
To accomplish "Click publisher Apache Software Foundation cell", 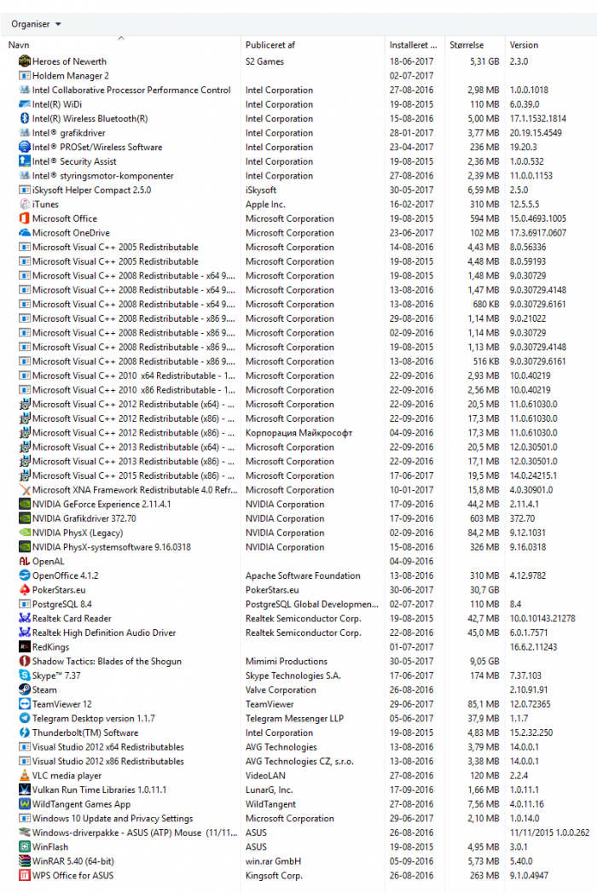I will coord(303,575).
